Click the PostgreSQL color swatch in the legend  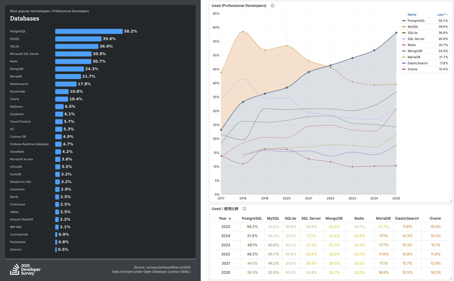coord(404,21)
